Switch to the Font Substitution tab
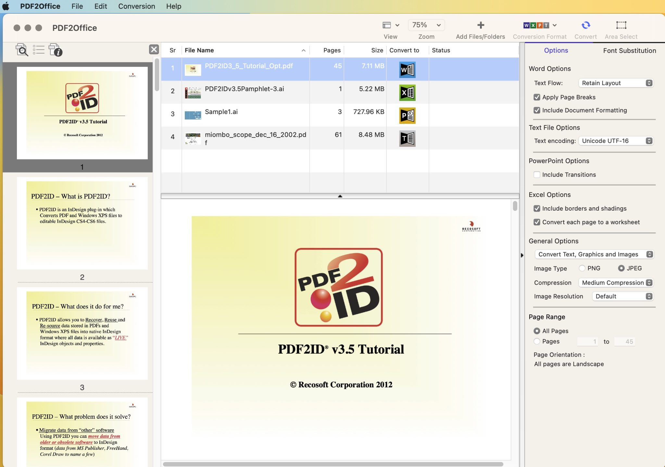Viewport: 665px width, 467px height. pyautogui.click(x=629, y=50)
